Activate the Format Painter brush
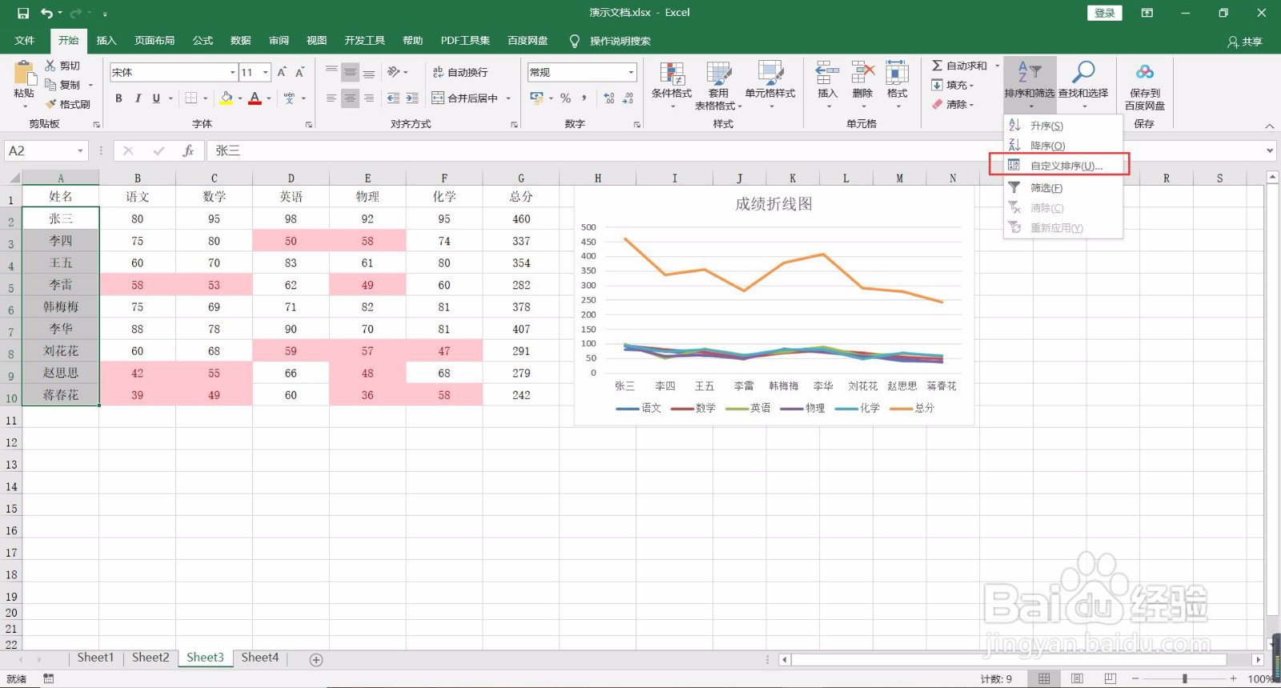Image resolution: width=1281 pixels, height=688 pixels. point(51,104)
